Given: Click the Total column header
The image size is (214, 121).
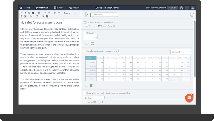Looking at the screenshot, I should point(187,58).
